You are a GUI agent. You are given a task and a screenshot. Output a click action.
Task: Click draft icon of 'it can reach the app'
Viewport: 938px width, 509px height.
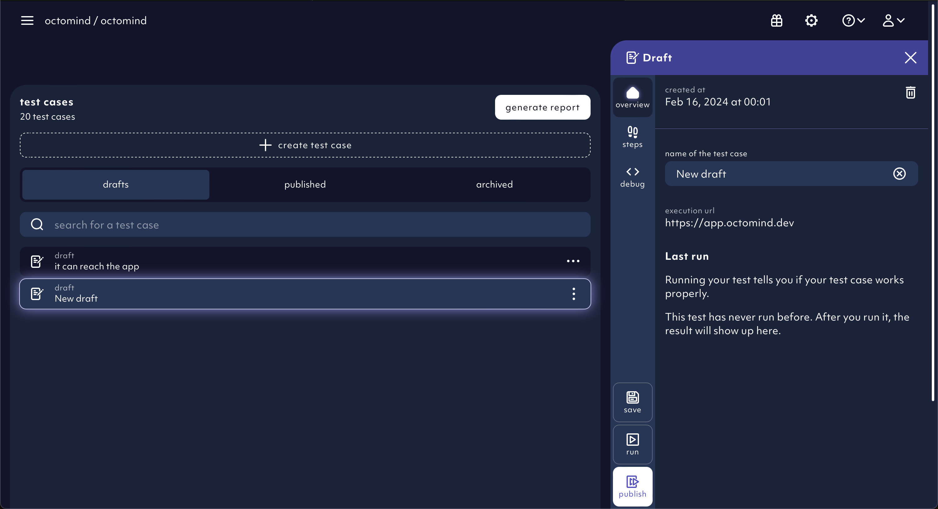pyautogui.click(x=37, y=261)
